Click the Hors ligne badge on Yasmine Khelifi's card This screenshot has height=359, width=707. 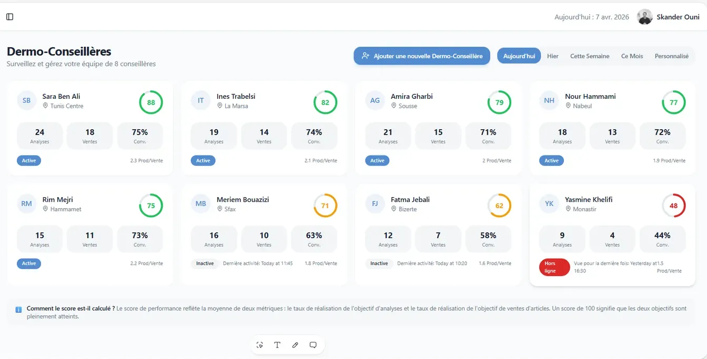554,267
